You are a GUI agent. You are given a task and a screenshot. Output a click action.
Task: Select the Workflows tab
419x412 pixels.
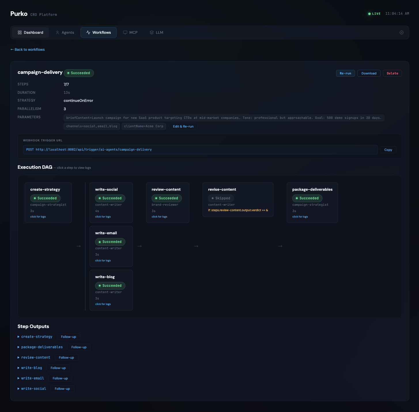click(99, 33)
